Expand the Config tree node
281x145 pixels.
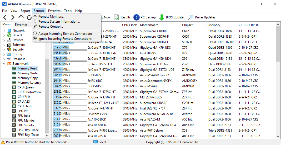click(4, 54)
